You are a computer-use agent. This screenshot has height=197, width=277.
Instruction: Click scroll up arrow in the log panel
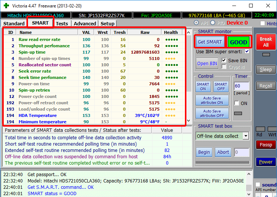coord(249,174)
